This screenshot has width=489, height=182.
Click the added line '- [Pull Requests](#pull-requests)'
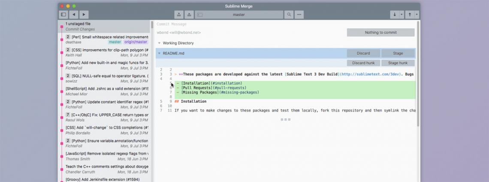295,88
